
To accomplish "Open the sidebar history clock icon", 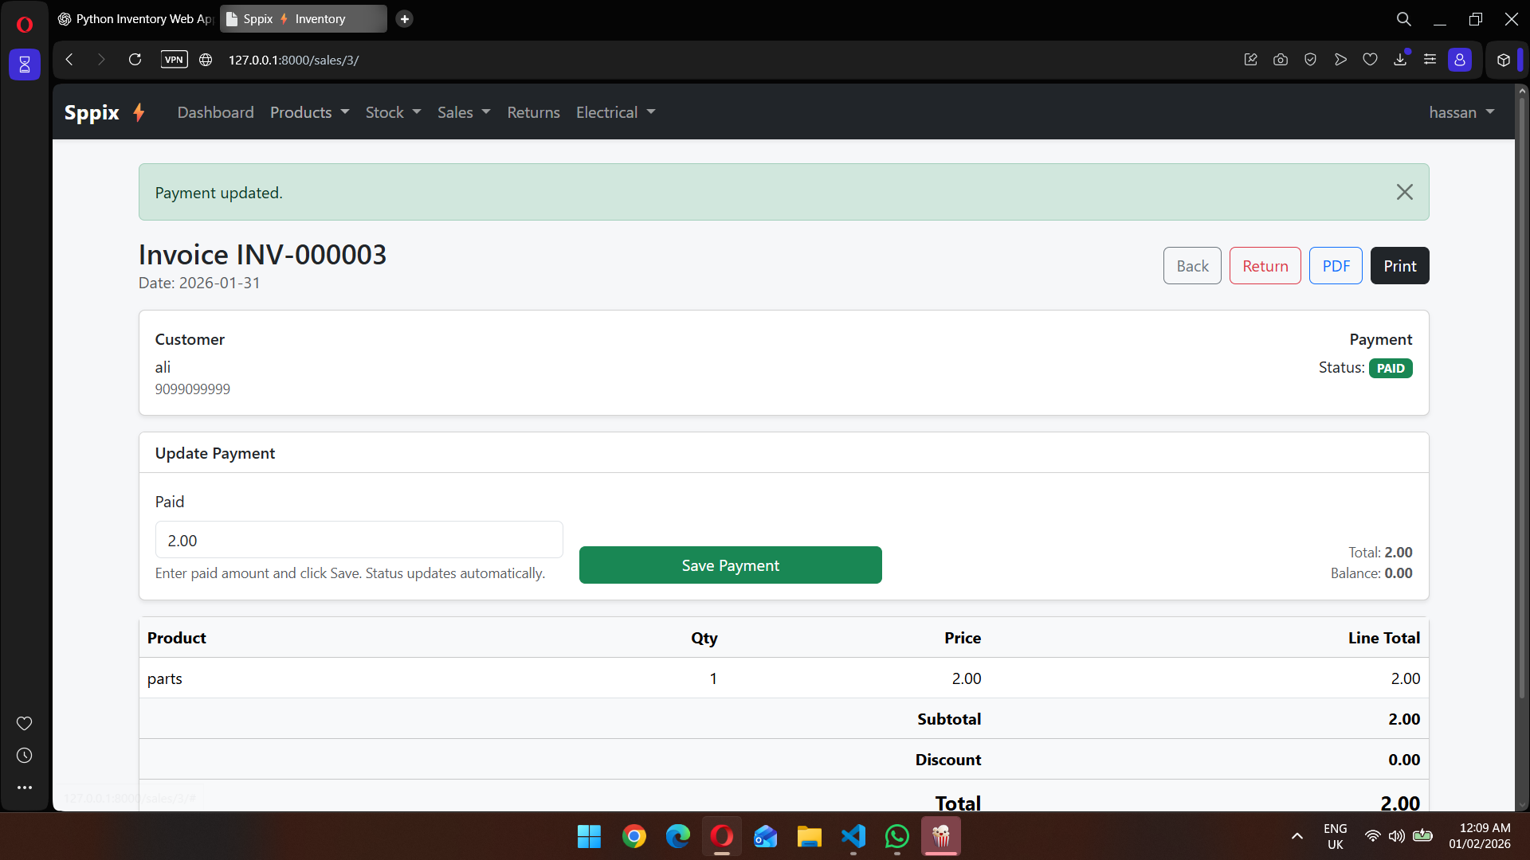I will (25, 756).
